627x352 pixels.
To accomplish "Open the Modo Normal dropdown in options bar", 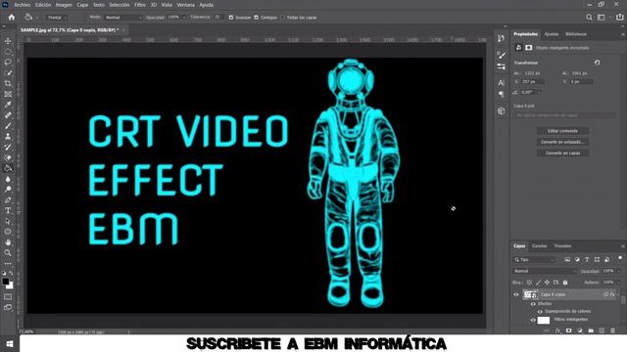I will tap(123, 18).
